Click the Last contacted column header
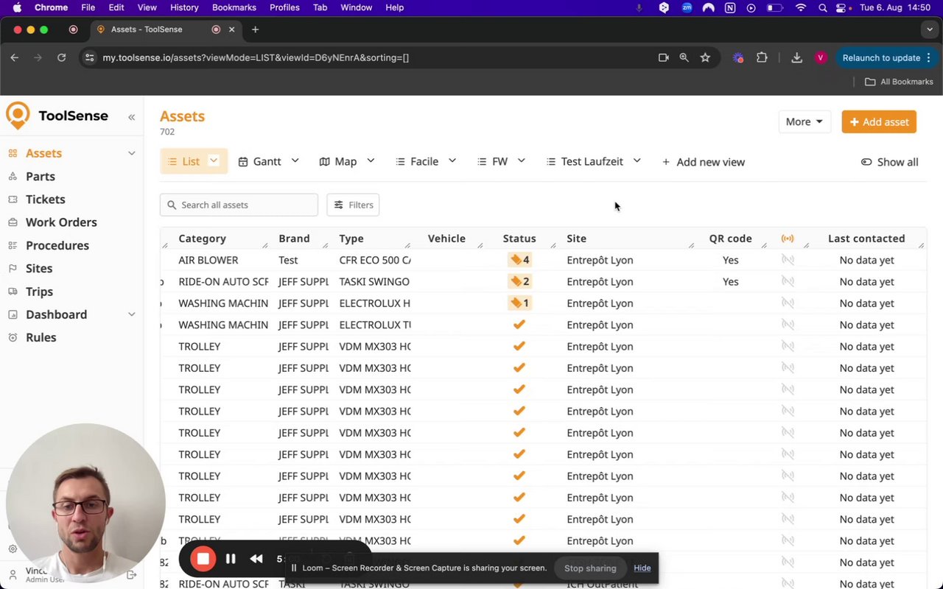Screen dimensions: 943x589 pos(866,239)
